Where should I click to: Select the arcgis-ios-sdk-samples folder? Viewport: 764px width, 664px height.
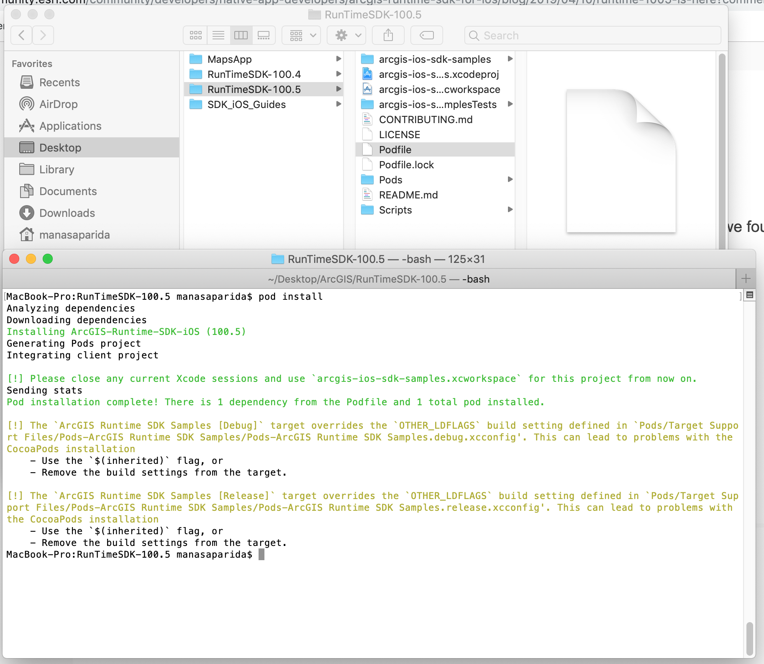tap(435, 59)
